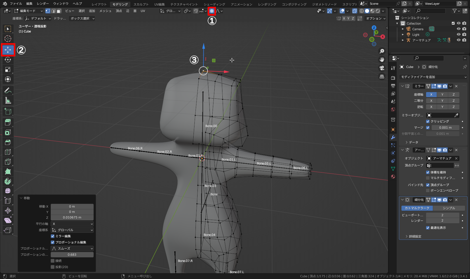This screenshot has width=470, height=279.
Task: Uncheck the クリッピング checkbox in Mirror modifier
Action: 428,121
